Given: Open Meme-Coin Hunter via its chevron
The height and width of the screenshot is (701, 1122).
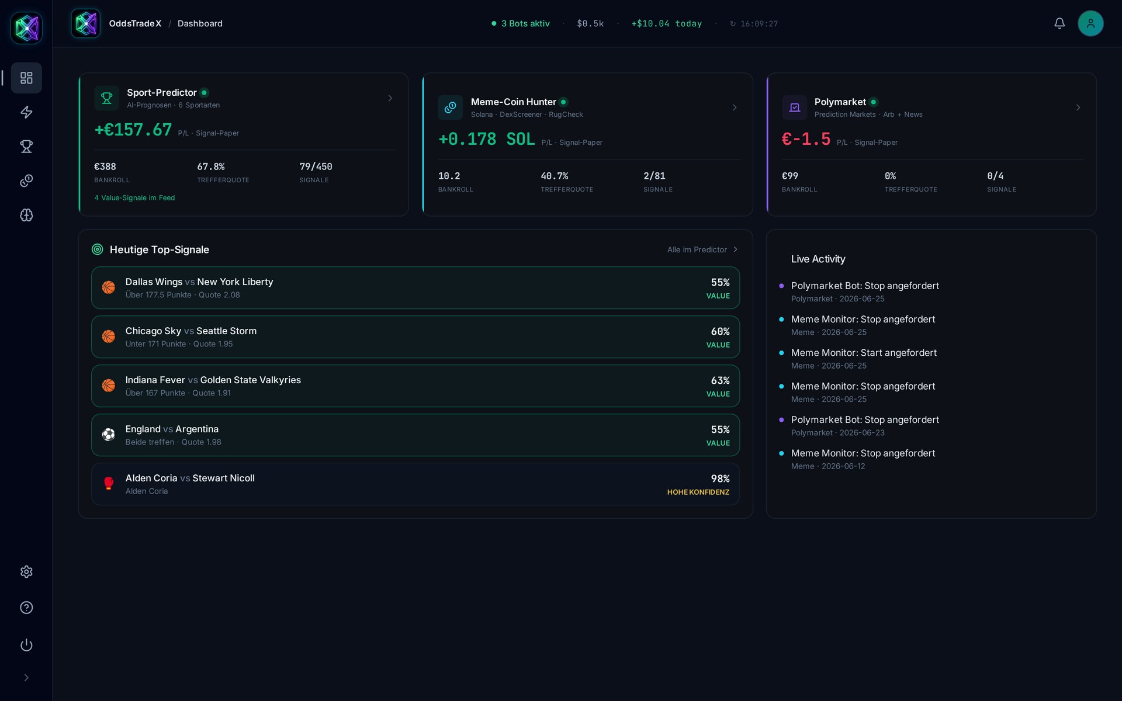Looking at the screenshot, I should tap(735, 107).
